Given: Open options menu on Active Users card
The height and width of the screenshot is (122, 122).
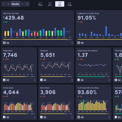Looking at the screenshot, I should [x=35, y=117].
